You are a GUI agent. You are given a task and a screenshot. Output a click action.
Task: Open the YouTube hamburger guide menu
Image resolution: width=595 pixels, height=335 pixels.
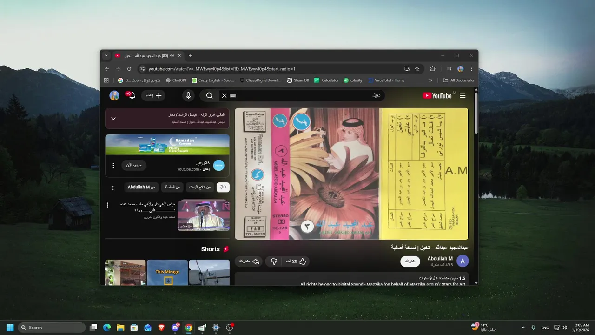pyautogui.click(x=463, y=95)
